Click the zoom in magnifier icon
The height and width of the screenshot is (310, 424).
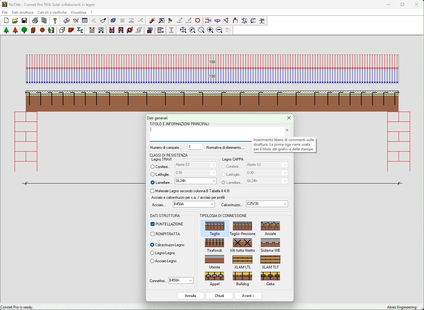[210, 30]
